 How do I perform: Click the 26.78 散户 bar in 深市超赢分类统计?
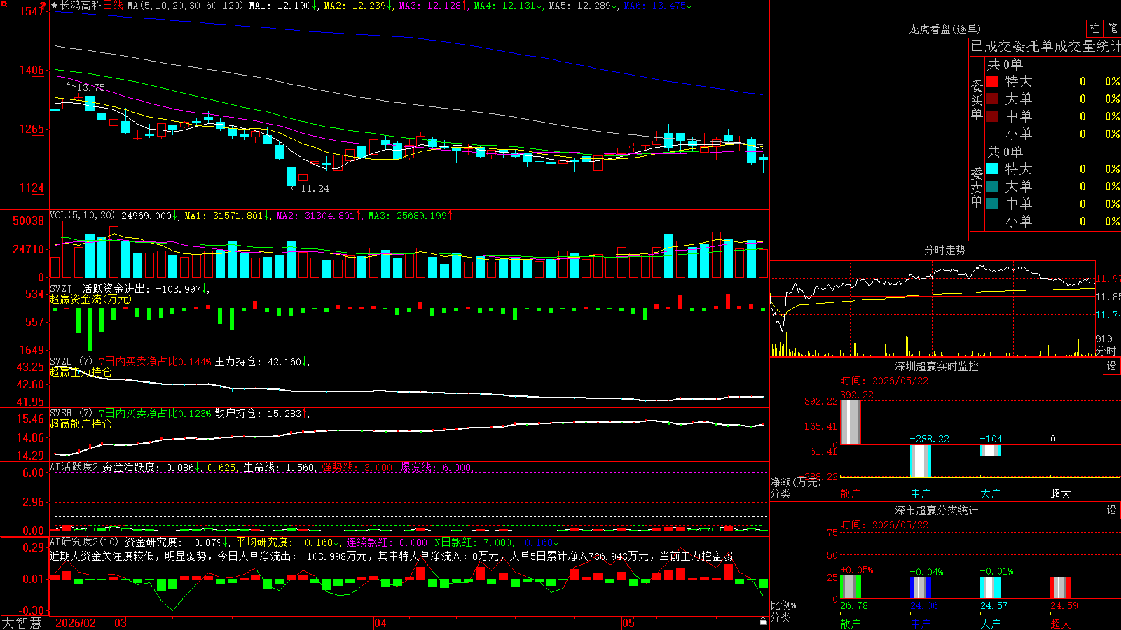(x=851, y=587)
